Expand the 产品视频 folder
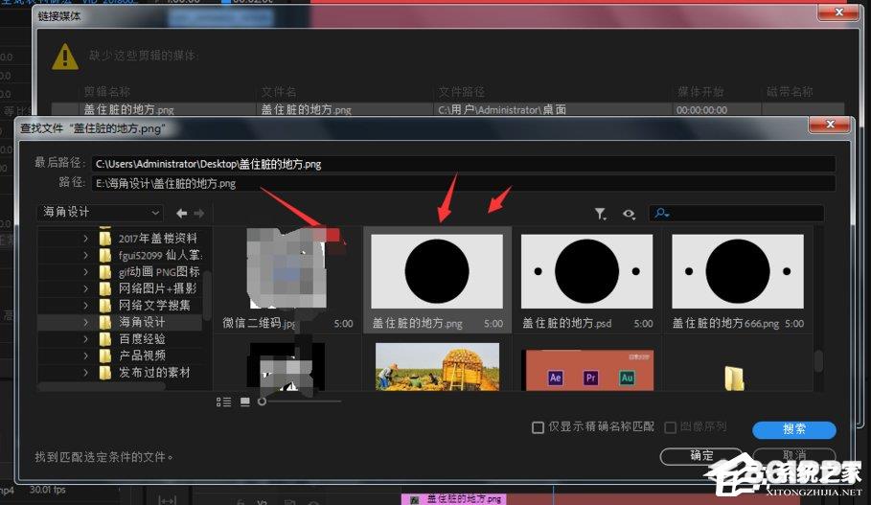 [x=85, y=356]
